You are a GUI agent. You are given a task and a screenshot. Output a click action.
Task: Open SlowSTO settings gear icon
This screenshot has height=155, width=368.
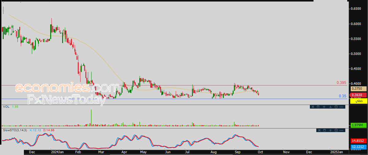pos(336,130)
